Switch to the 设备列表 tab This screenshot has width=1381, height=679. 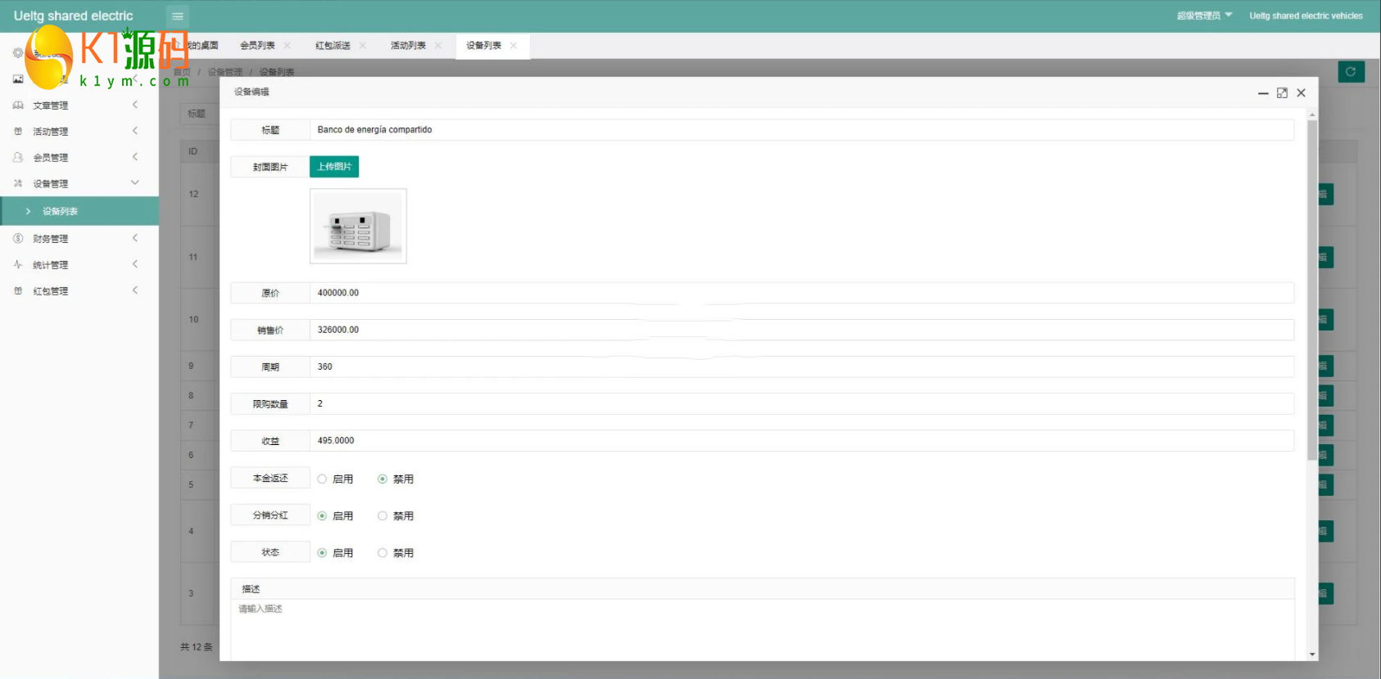[x=483, y=46]
